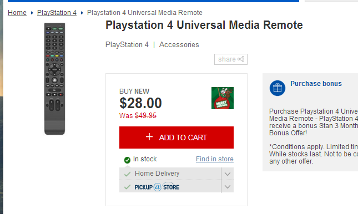Click the green In stock checkmark icon
The width and height of the screenshot is (358, 214).
tap(127, 160)
